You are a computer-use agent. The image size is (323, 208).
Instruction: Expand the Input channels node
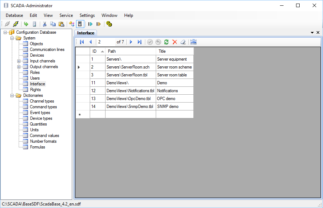pos(19,61)
